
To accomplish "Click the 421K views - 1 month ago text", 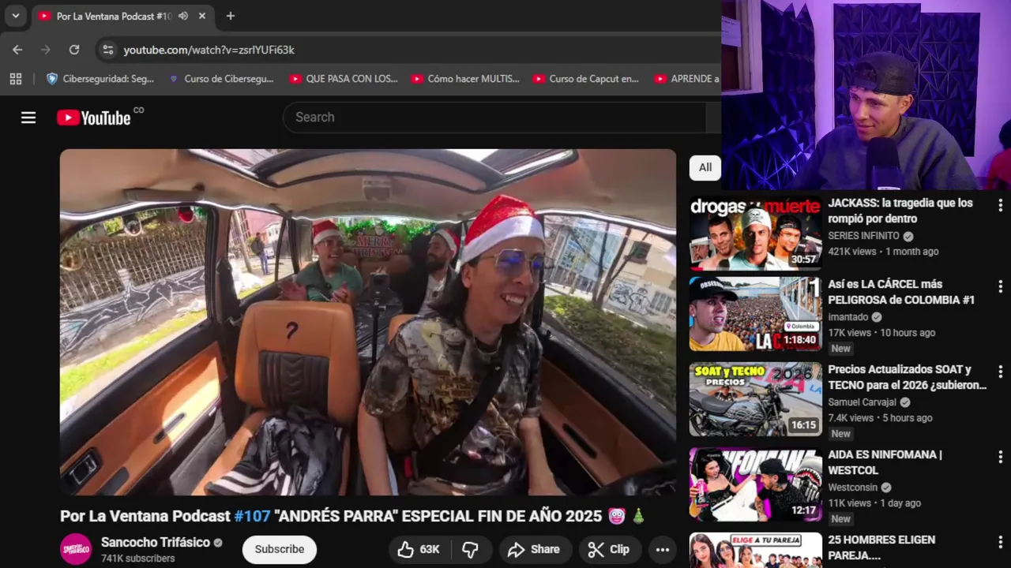I will (883, 252).
